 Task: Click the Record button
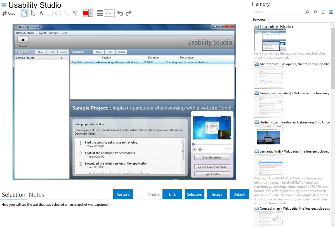point(23,40)
